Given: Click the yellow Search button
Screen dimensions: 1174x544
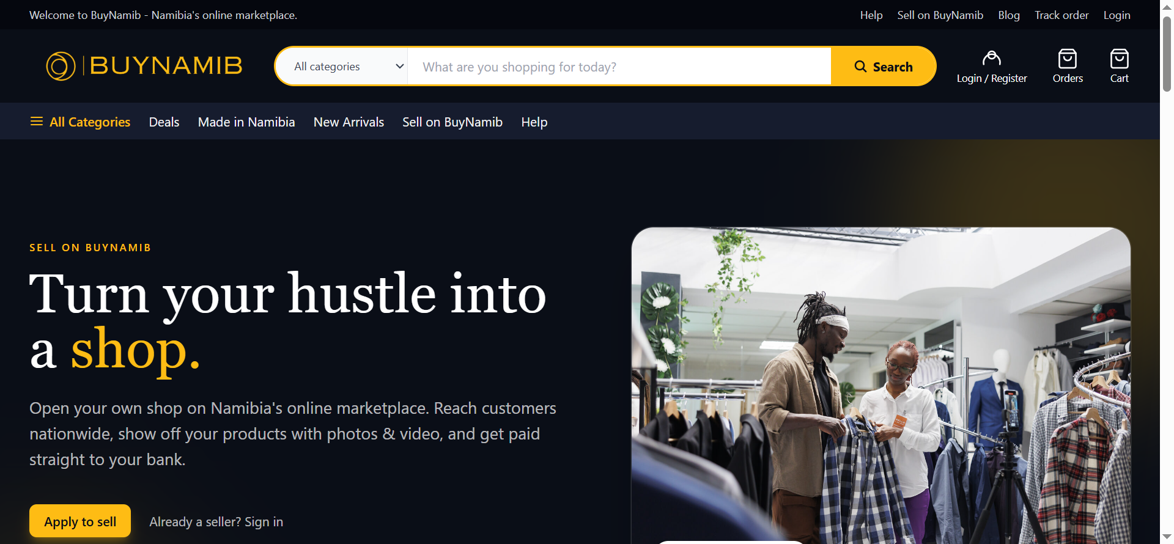Looking at the screenshot, I should 883,66.
